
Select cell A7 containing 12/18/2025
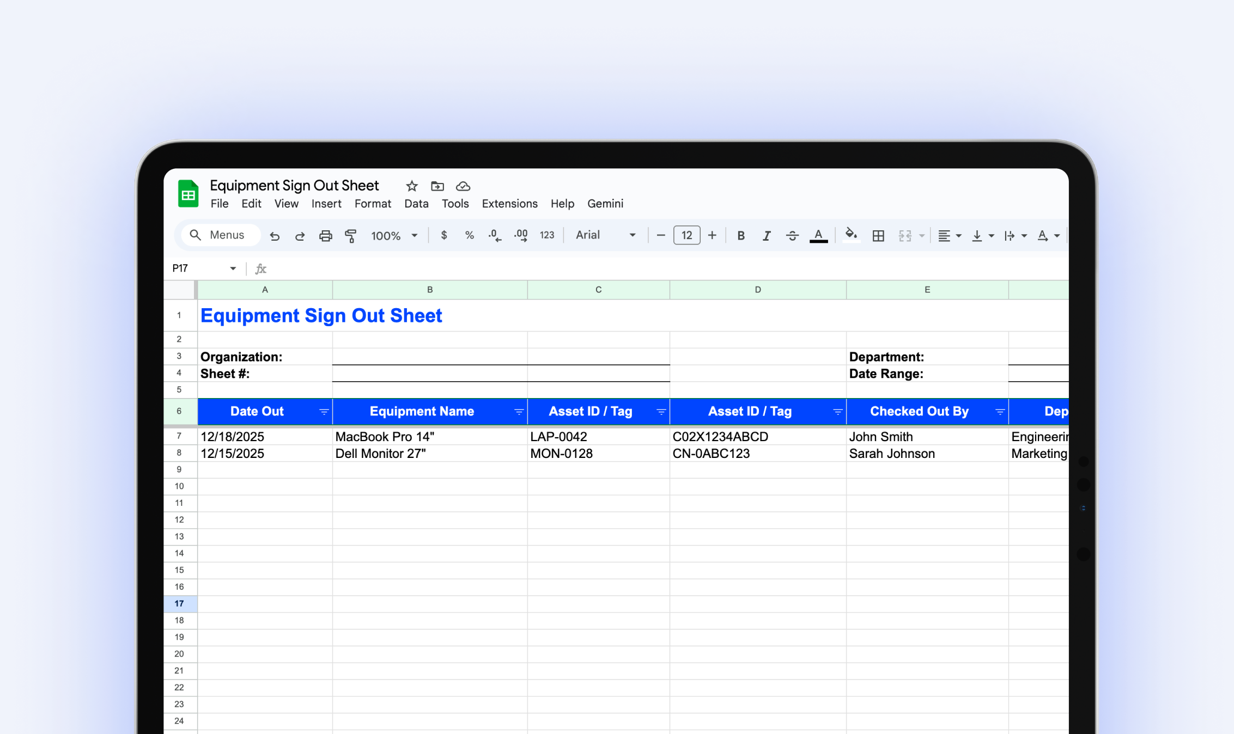click(265, 436)
